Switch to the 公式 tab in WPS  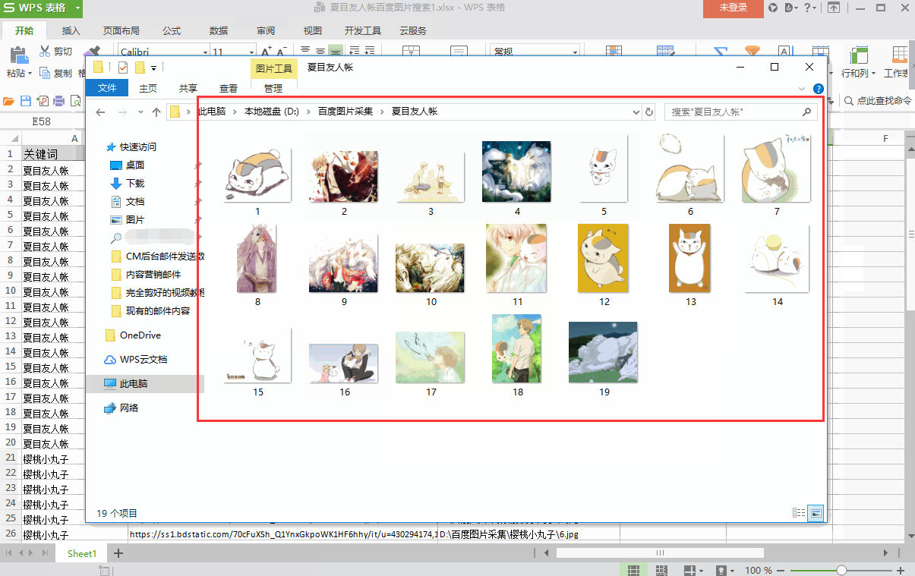point(172,31)
